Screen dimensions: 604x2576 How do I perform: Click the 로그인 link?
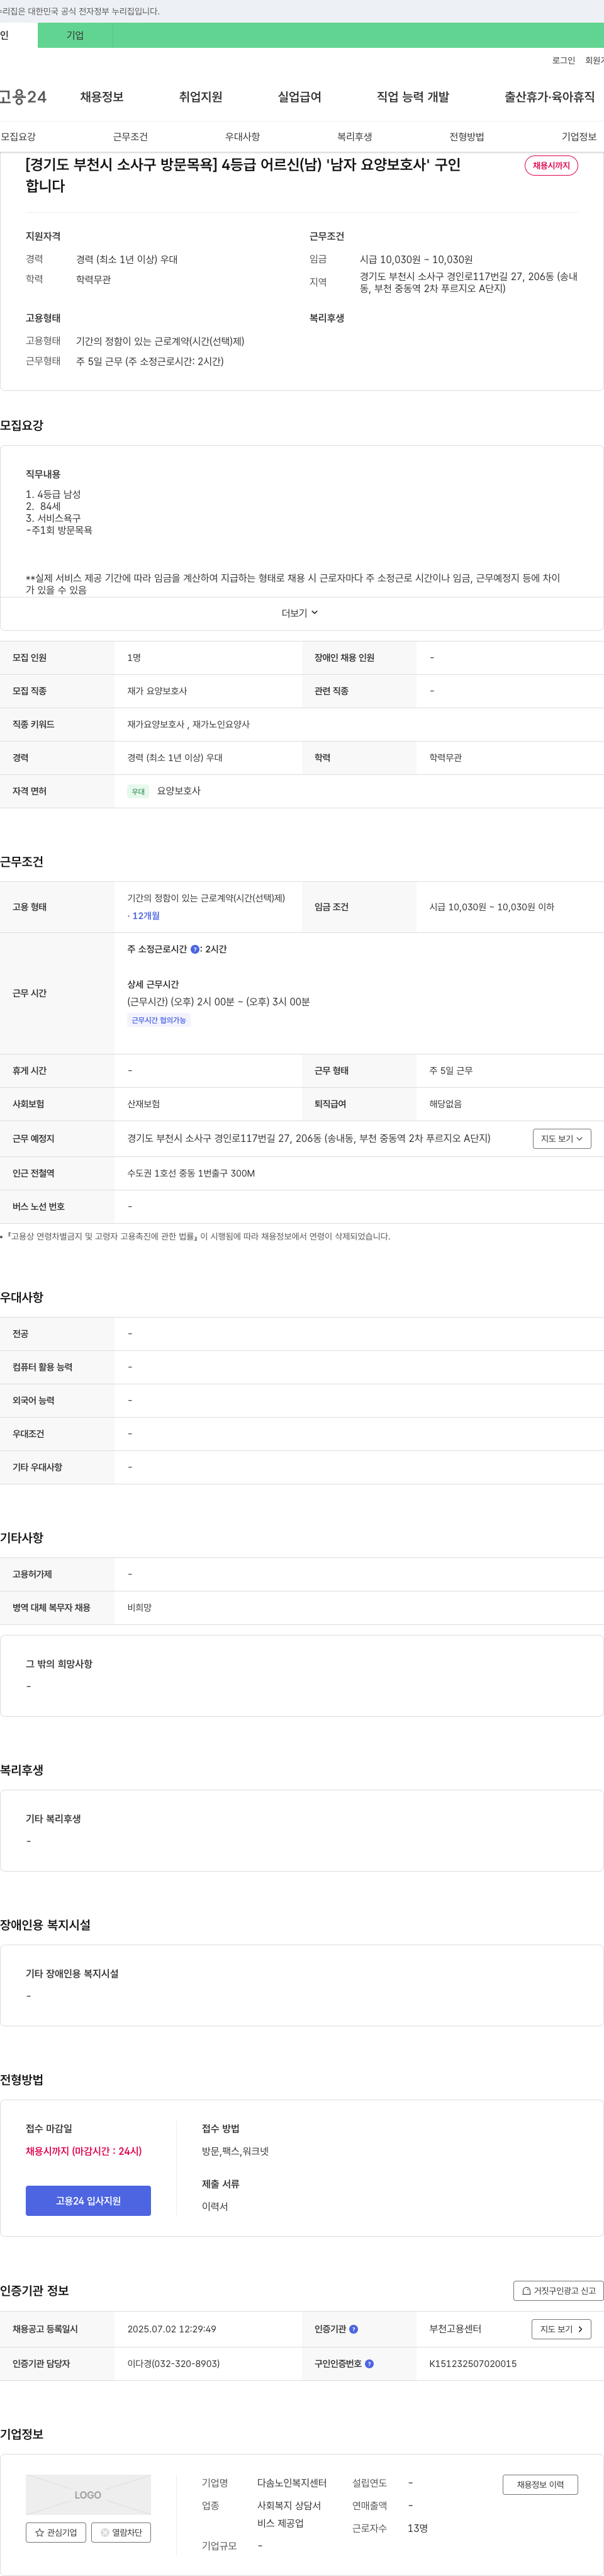point(563,61)
